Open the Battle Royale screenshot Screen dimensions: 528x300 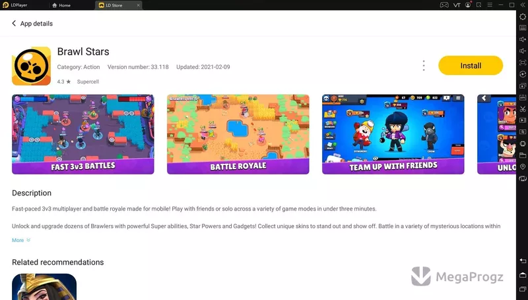238,134
